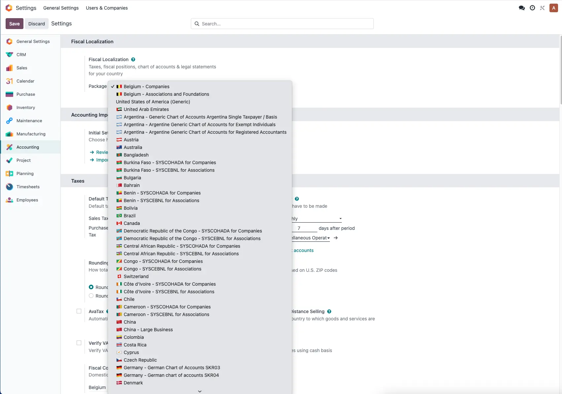Save the settings changes
The image size is (562, 394).
pyautogui.click(x=14, y=24)
